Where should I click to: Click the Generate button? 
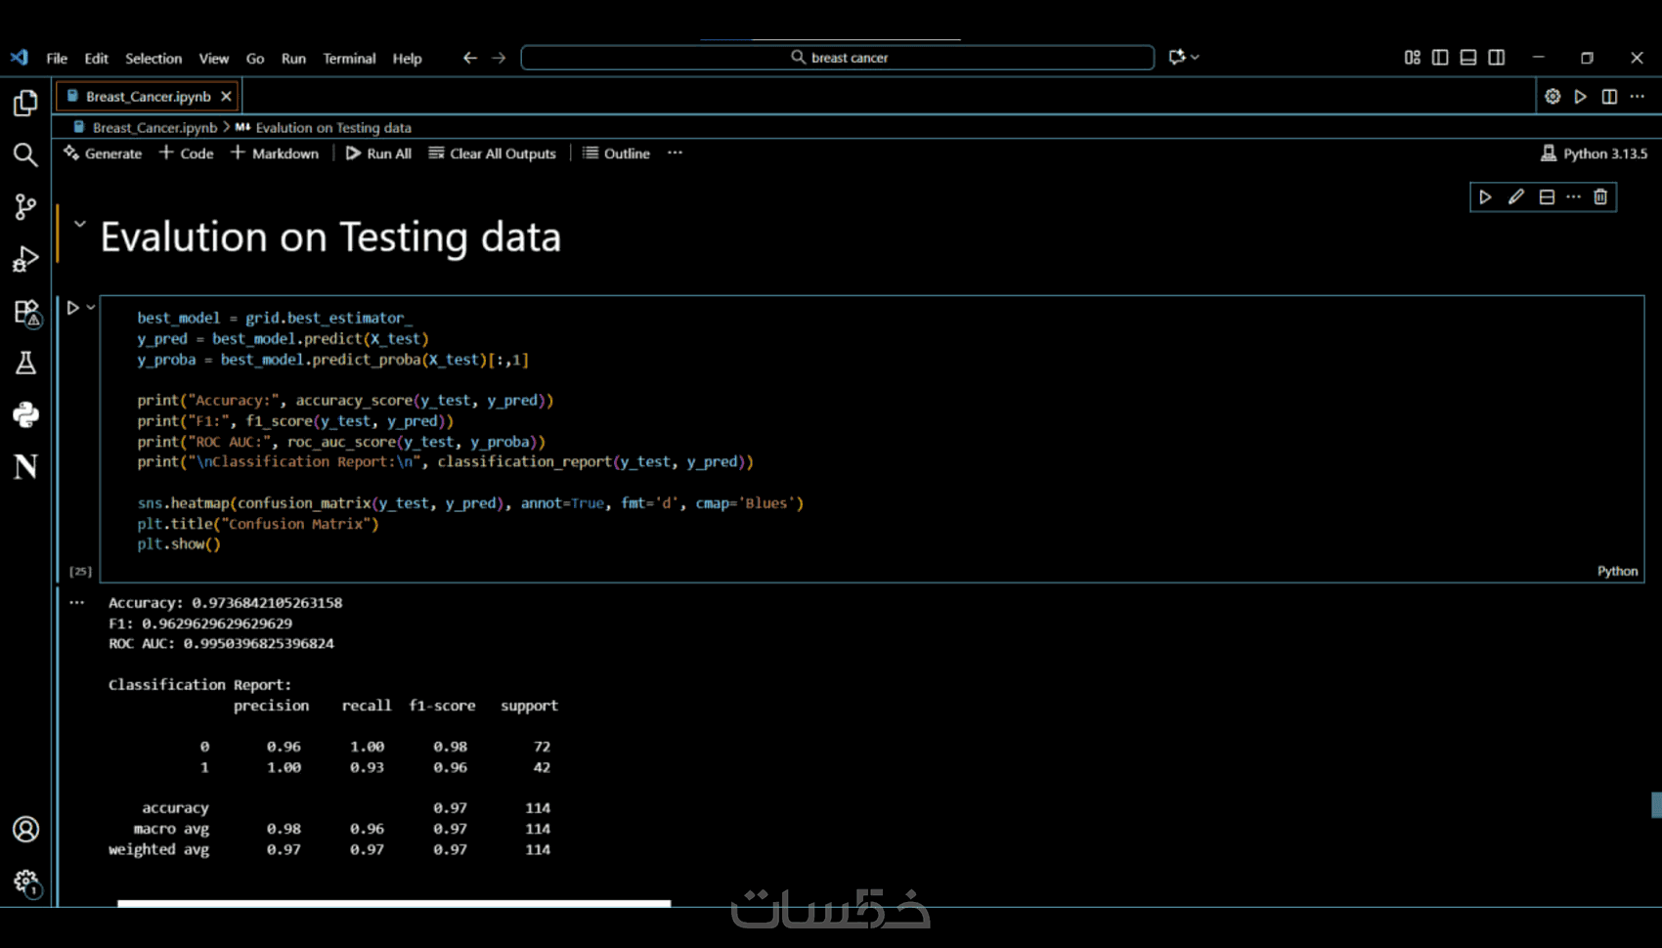pos(103,153)
